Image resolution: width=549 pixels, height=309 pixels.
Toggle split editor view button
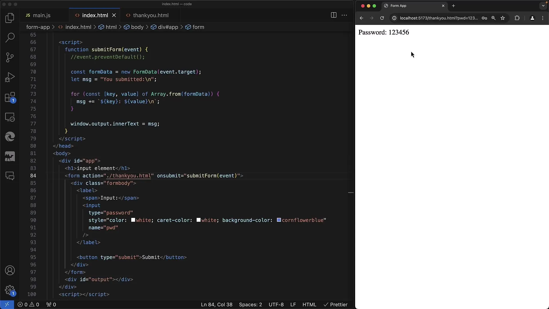point(333,15)
